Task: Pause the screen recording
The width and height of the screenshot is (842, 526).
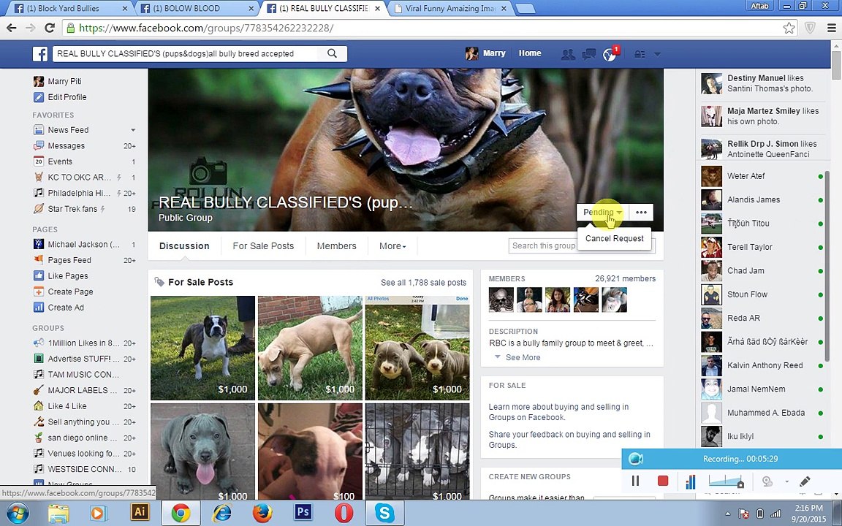Action: [x=635, y=481]
